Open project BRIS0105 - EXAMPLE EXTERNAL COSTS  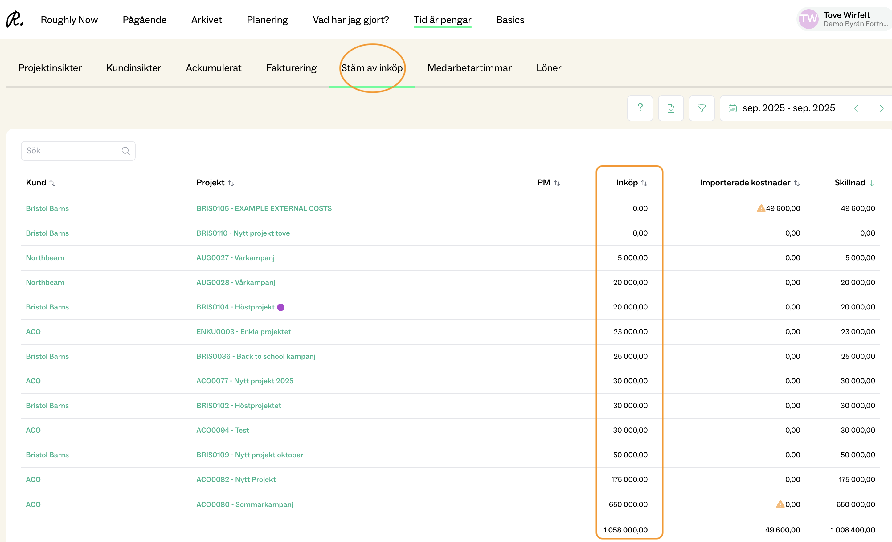pos(264,208)
